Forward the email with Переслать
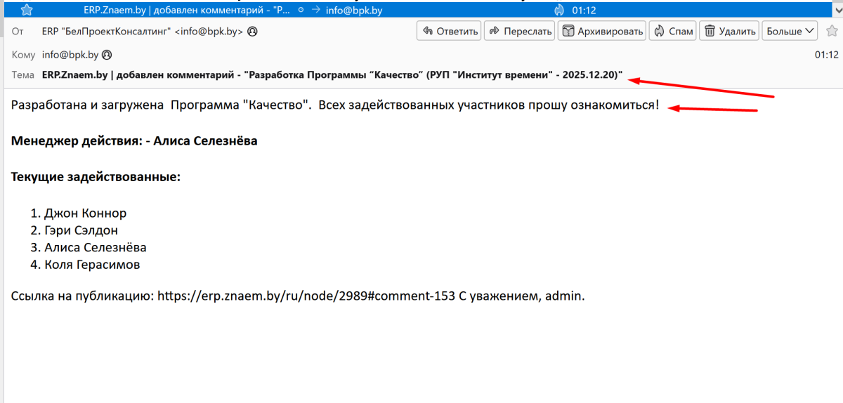843x403 pixels. pyautogui.click(x=520, y=31)
